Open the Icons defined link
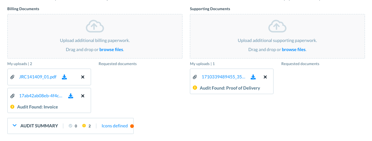This screenshot has height=141, width=372. 115,126
